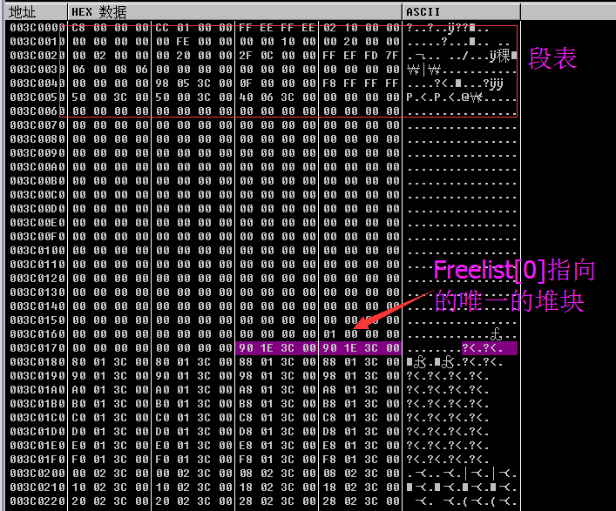Viewport: 616px width, 511px height.
Task: Select address row 003C0100
Action: [37, 251]
